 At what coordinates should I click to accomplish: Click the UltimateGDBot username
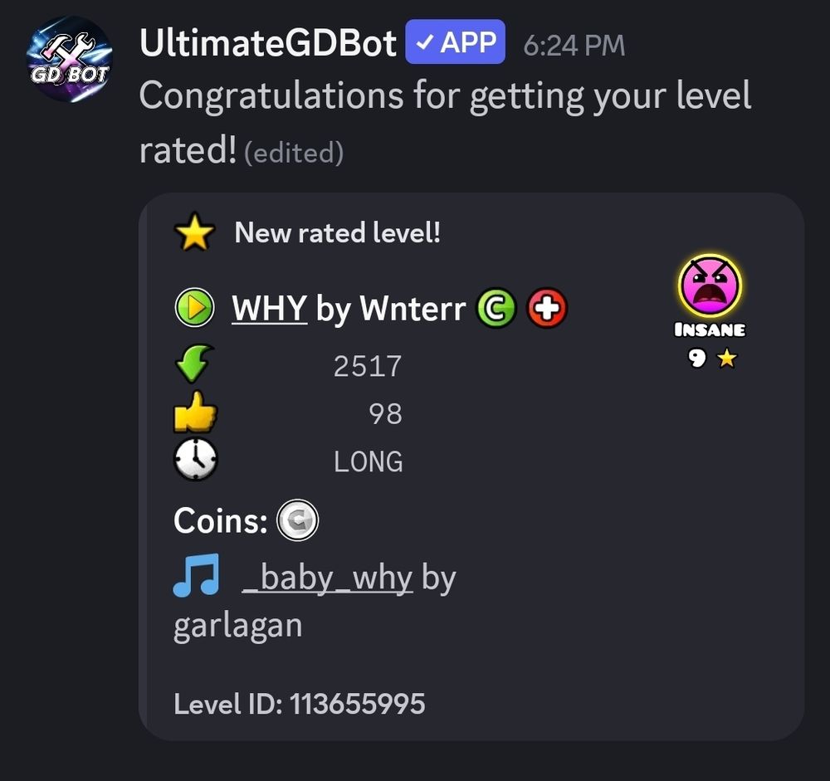click(x=268, y=43)
